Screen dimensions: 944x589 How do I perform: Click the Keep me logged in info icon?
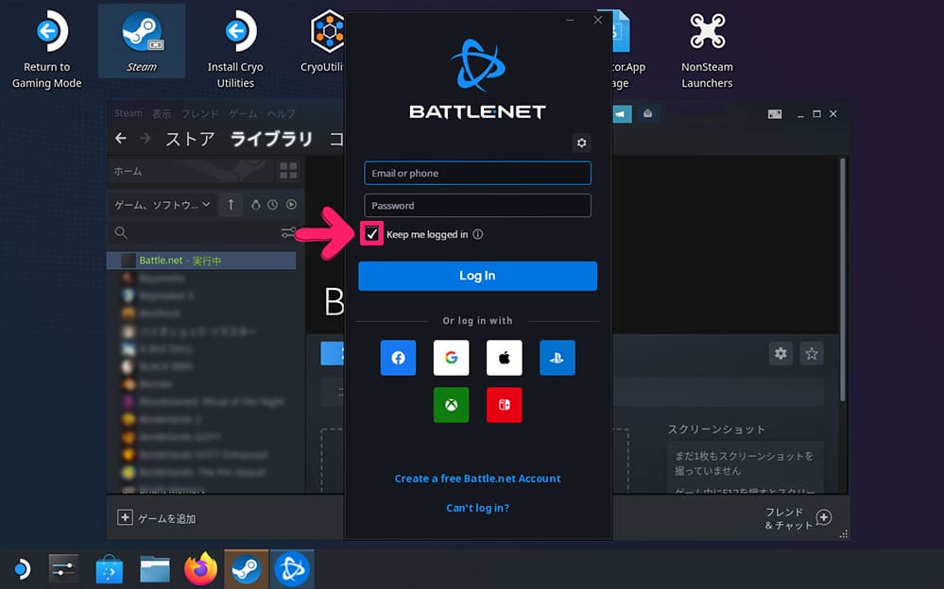(477, 234)
